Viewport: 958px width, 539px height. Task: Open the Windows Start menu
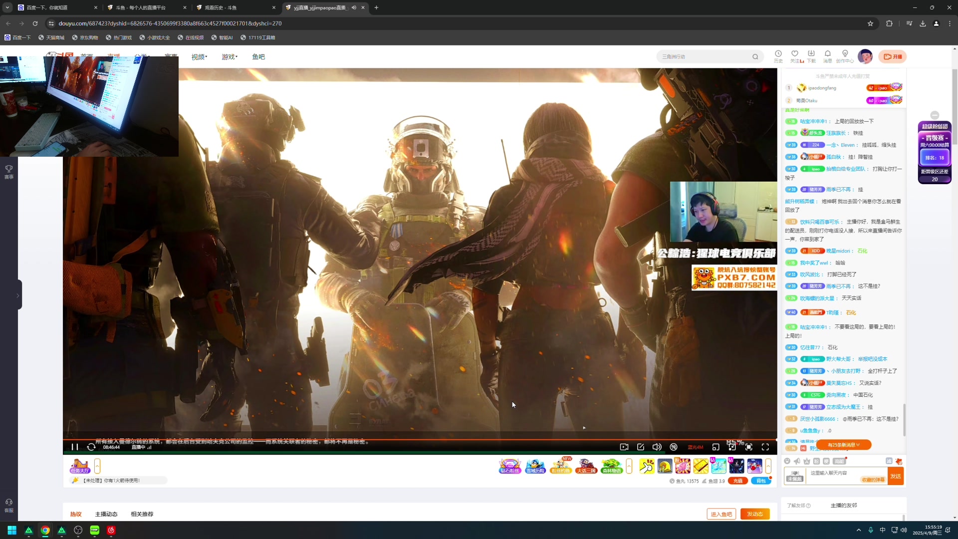(12, 530)
